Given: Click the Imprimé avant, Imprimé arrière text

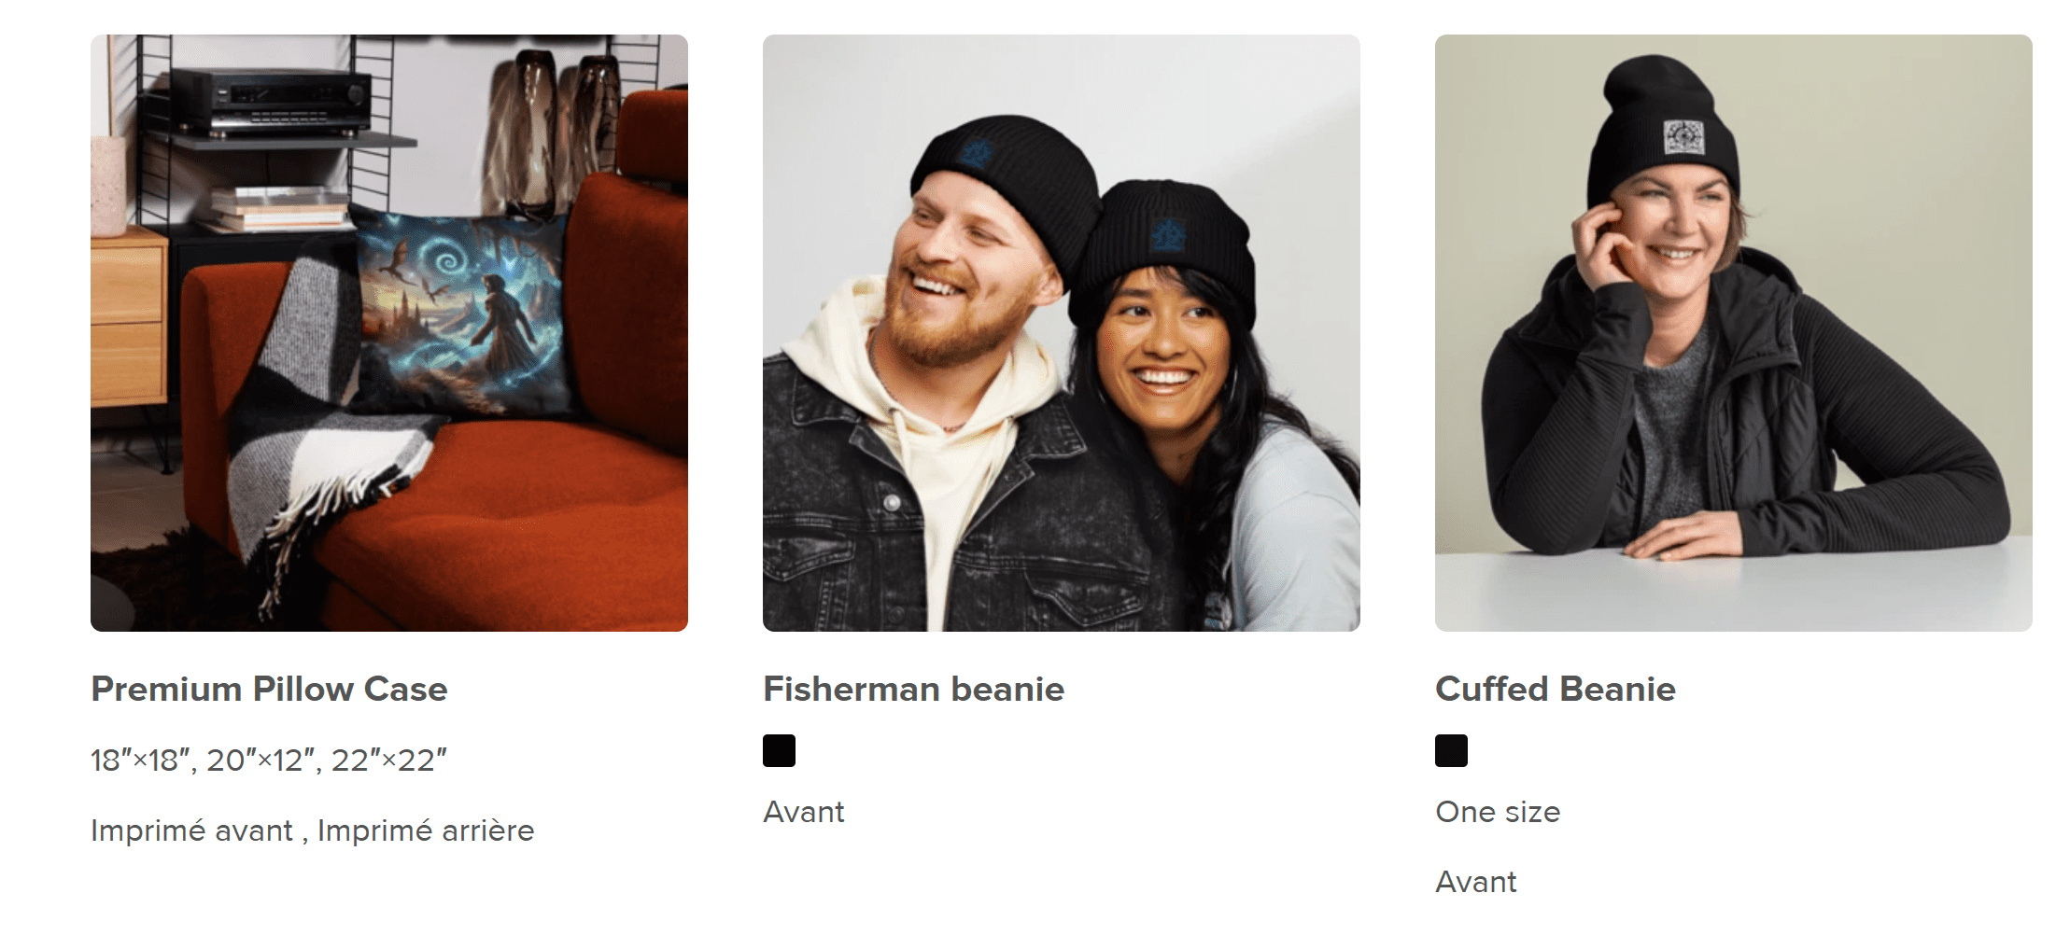Looking at the screenshot, I should click(x=313, y=830).
